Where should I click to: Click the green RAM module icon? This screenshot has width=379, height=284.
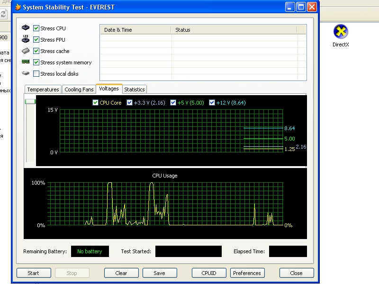click(x=26, y=62)
